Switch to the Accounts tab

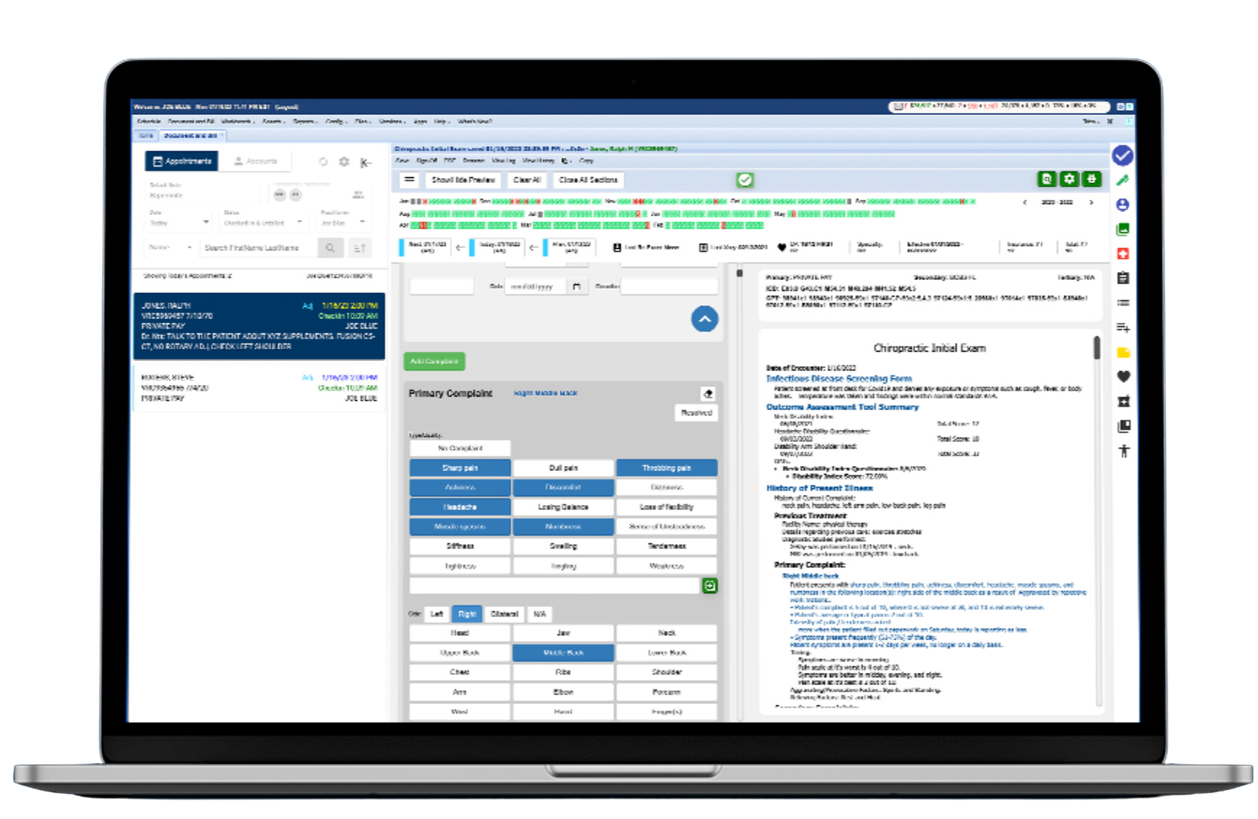pyautogui.click(x=256, y=161)
